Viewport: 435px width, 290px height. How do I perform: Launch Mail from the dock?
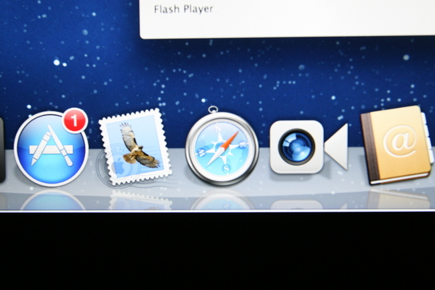tap(135, 147)
